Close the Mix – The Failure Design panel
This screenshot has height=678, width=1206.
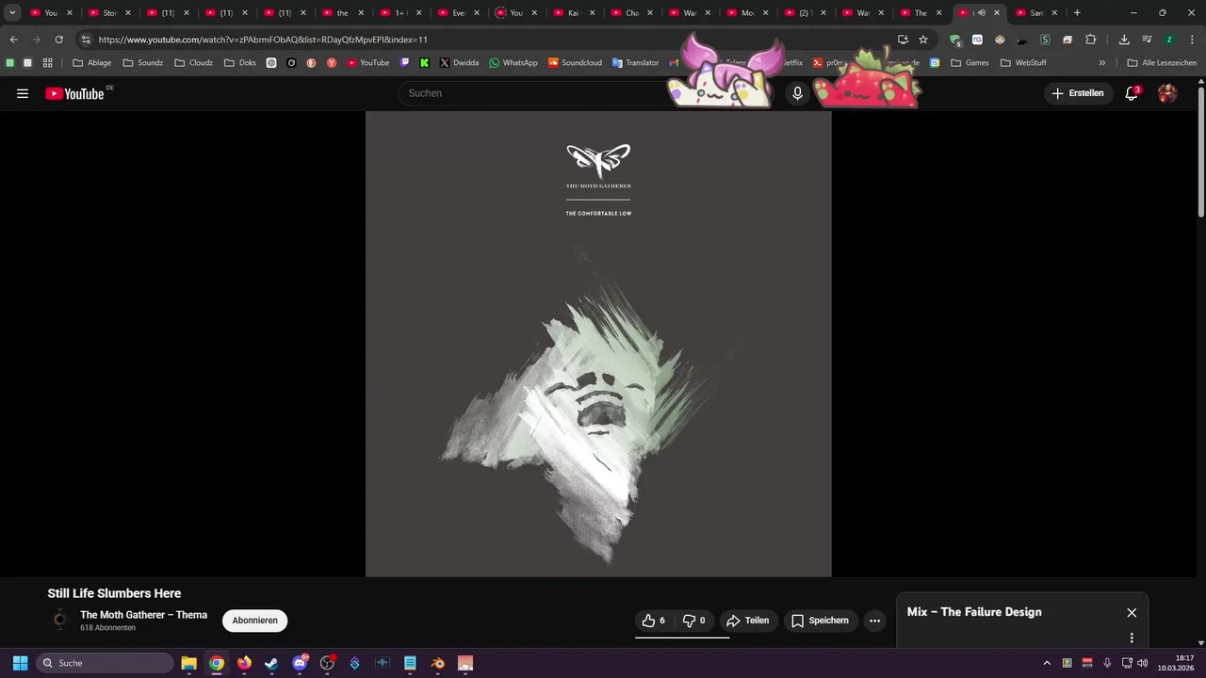1132,612
